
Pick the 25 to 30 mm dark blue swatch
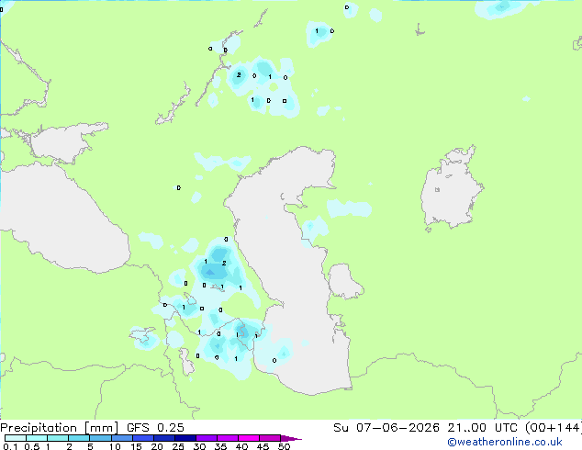coord(185,438)
